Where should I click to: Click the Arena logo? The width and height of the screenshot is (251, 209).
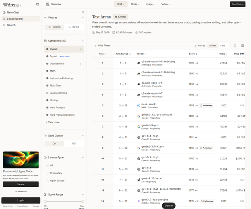(11, 5)
